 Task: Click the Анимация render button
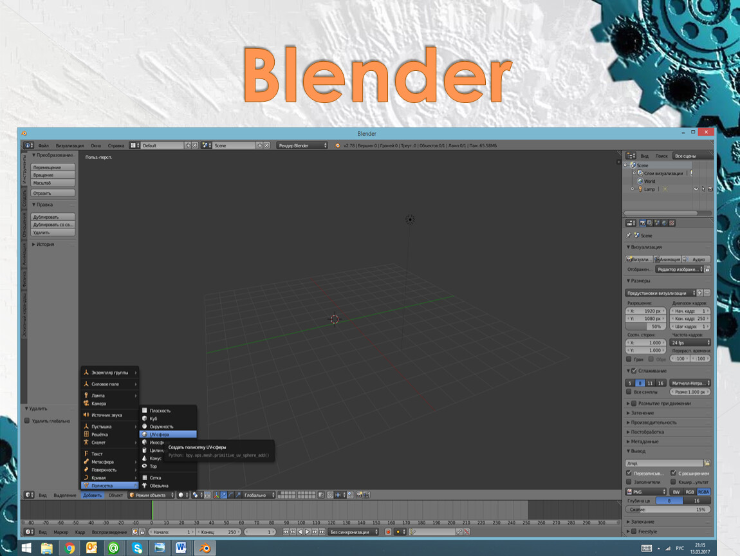(668, 259)
